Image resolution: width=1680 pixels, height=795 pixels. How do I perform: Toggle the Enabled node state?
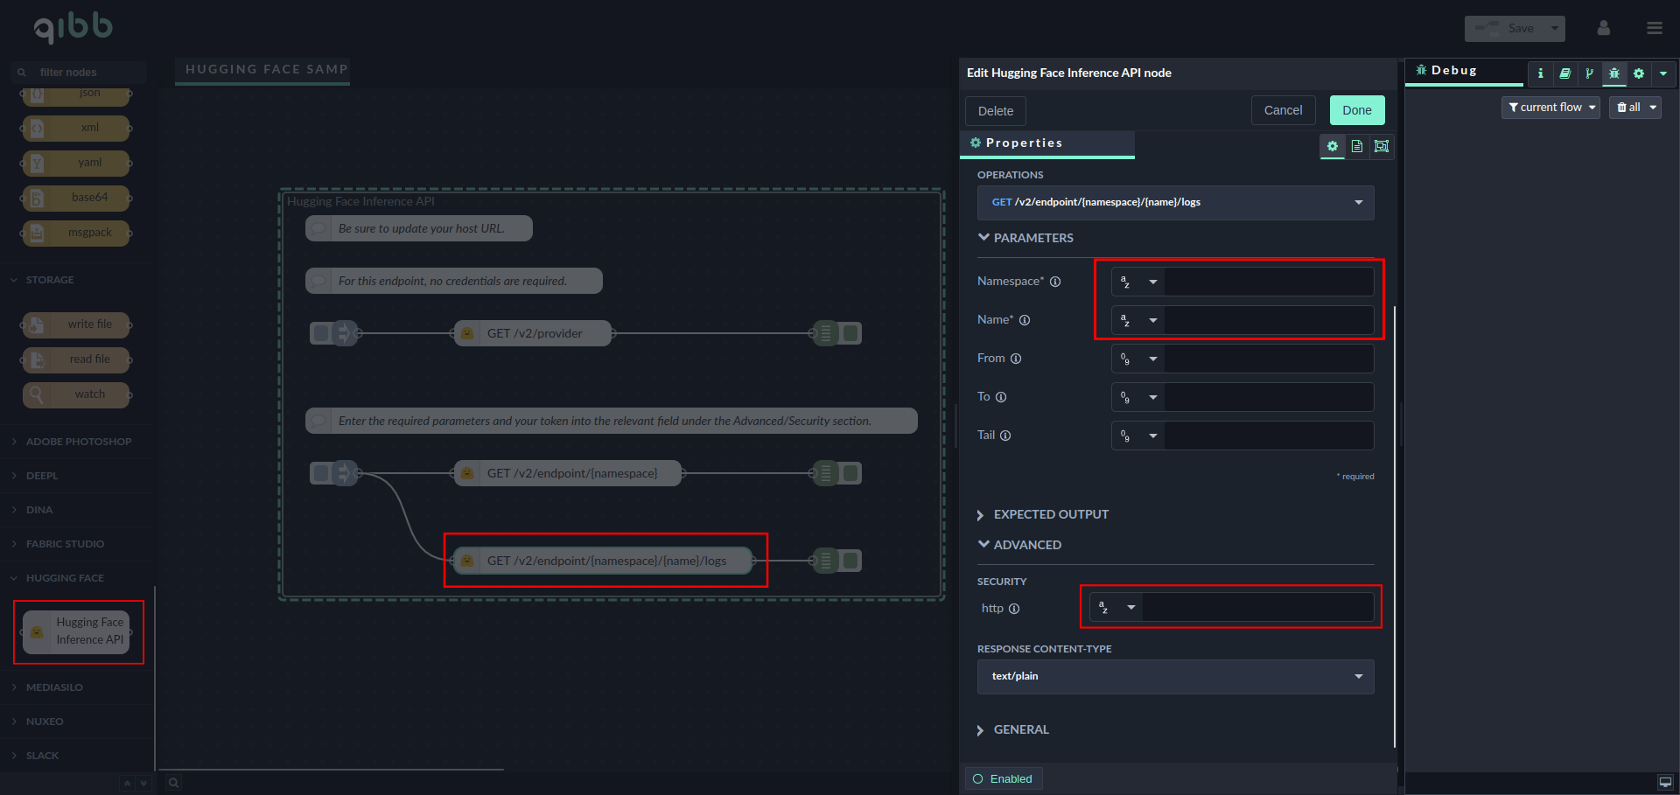1004,778
